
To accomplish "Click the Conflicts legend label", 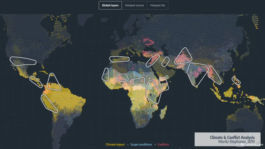I will pyautogui.click(x=163, y=144).
